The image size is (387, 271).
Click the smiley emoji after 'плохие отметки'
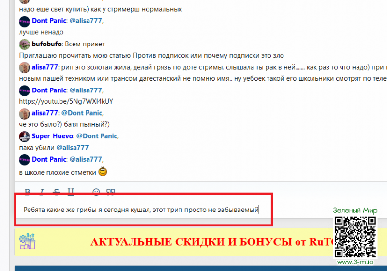pyautogui.click(x=103, y=171)
